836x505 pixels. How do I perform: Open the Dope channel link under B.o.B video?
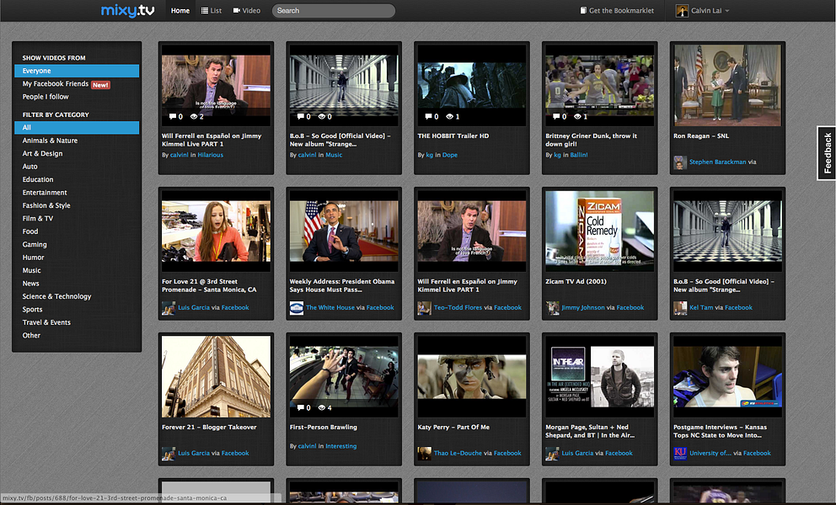(450, 154)
